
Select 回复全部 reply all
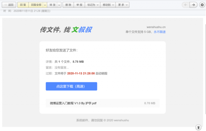[36, 5]
